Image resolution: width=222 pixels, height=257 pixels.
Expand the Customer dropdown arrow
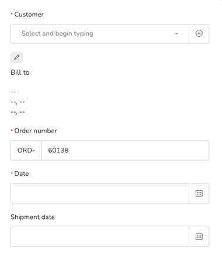(x=176, y=34)
